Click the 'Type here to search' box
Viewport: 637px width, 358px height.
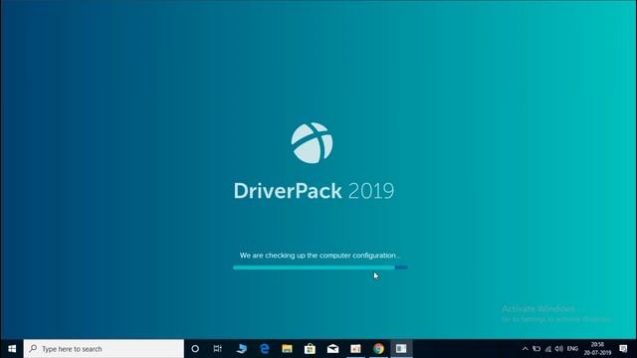click(104, 349)
